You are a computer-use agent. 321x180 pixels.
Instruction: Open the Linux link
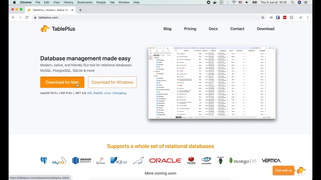[108, 93]
